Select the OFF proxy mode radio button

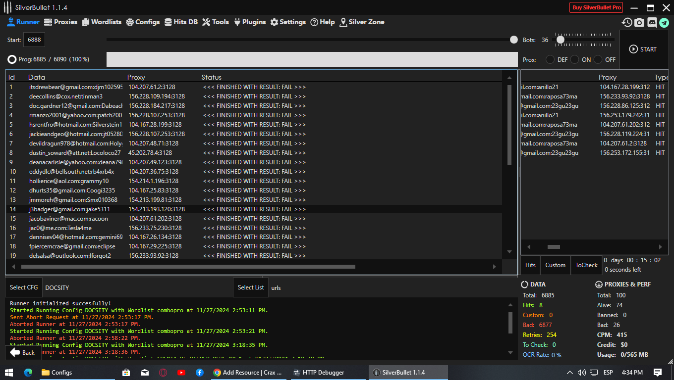point(598,59)
